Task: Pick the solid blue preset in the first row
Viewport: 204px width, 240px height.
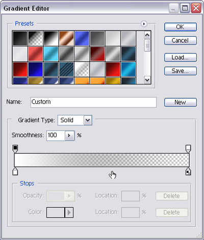Action: pyautogui.click(x=82, y=38)
